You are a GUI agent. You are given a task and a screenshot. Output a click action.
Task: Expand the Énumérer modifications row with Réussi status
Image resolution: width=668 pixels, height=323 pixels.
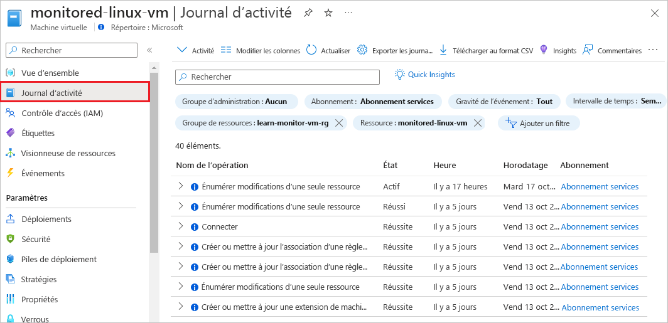[181, 206]
